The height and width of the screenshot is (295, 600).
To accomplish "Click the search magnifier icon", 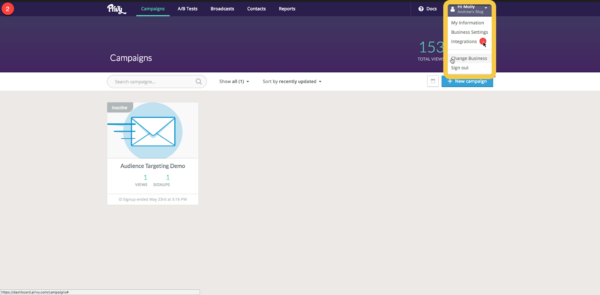I will [198, 82].
